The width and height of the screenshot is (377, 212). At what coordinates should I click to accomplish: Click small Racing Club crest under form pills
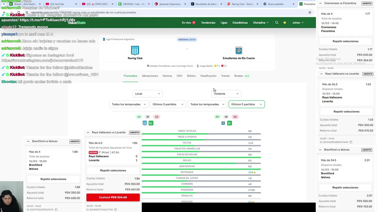coord(145,123)
